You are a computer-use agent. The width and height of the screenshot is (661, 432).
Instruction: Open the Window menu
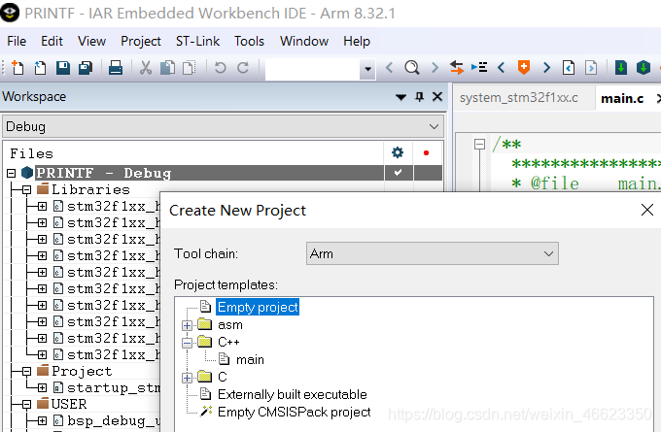[x=304, y=42]
